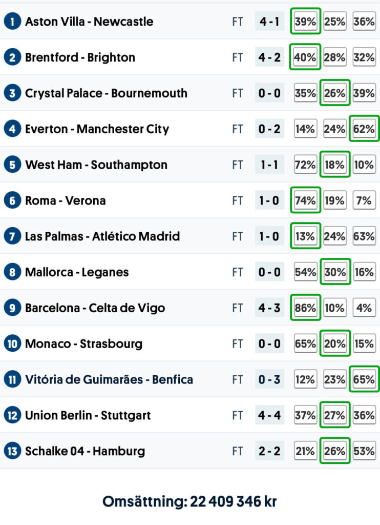
Task: Open the Vitória de Guimarães - Benfica match
Action: (109, 379)
